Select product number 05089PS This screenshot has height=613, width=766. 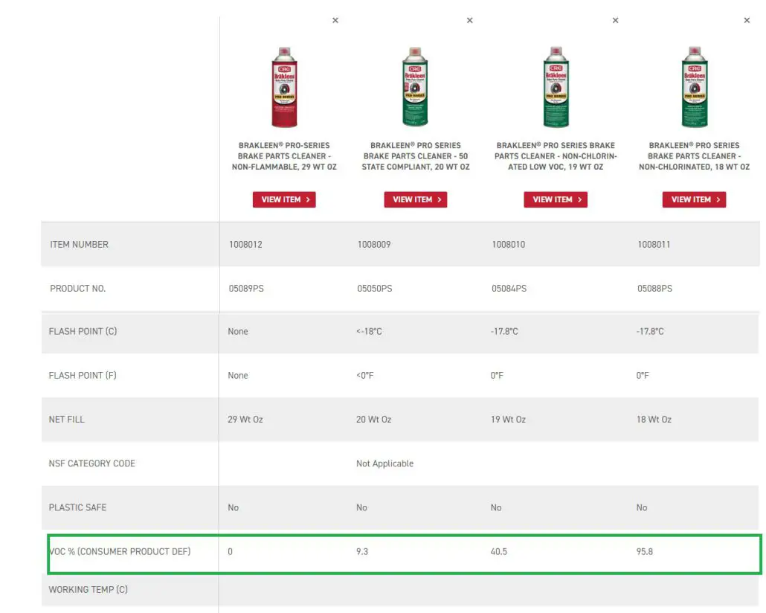246,289
